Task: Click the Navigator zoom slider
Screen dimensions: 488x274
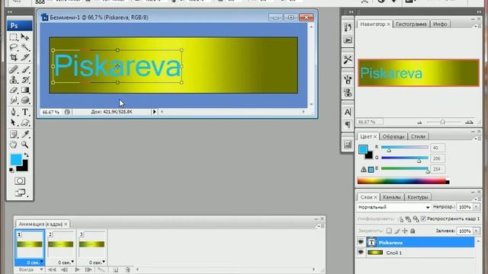Action: pos(442,122)
